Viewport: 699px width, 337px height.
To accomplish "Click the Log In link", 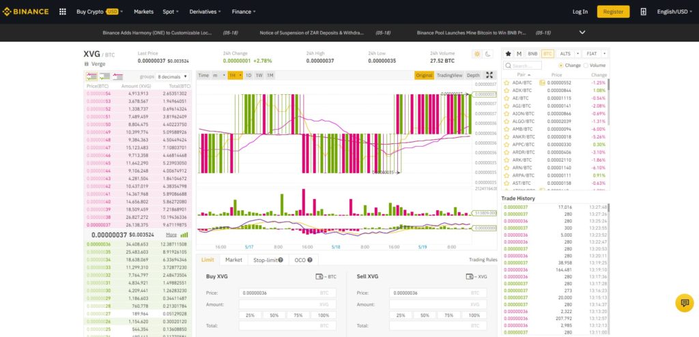I will click(580, 12).
